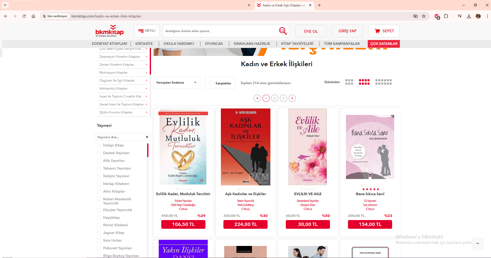Click the eye-slash tracking icon in address bar
The width and height of the screenshot is (491, 258).
coord(415,16)
